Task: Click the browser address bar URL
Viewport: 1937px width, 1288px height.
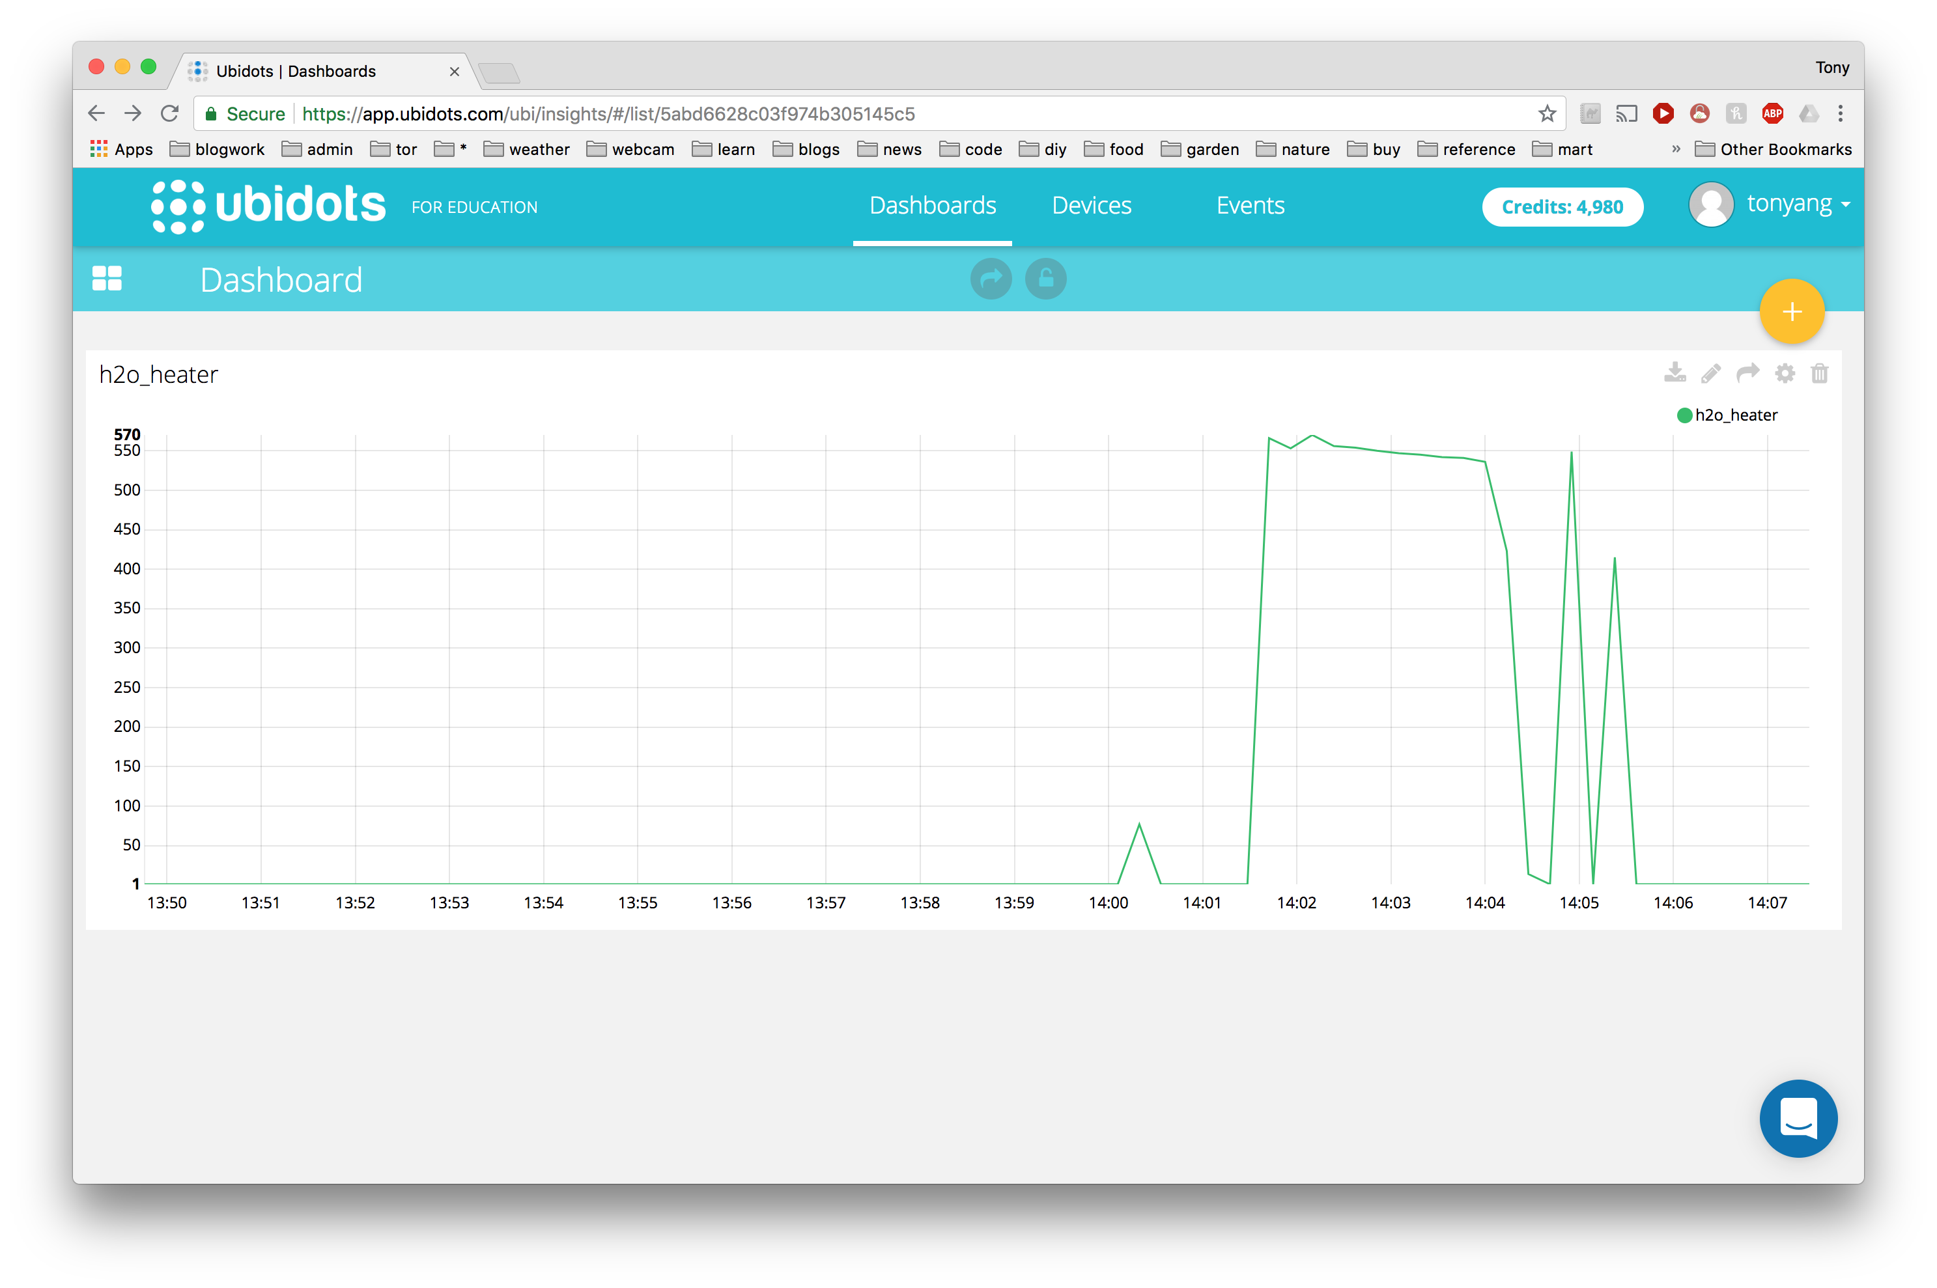Action: [x=608, y=113]
